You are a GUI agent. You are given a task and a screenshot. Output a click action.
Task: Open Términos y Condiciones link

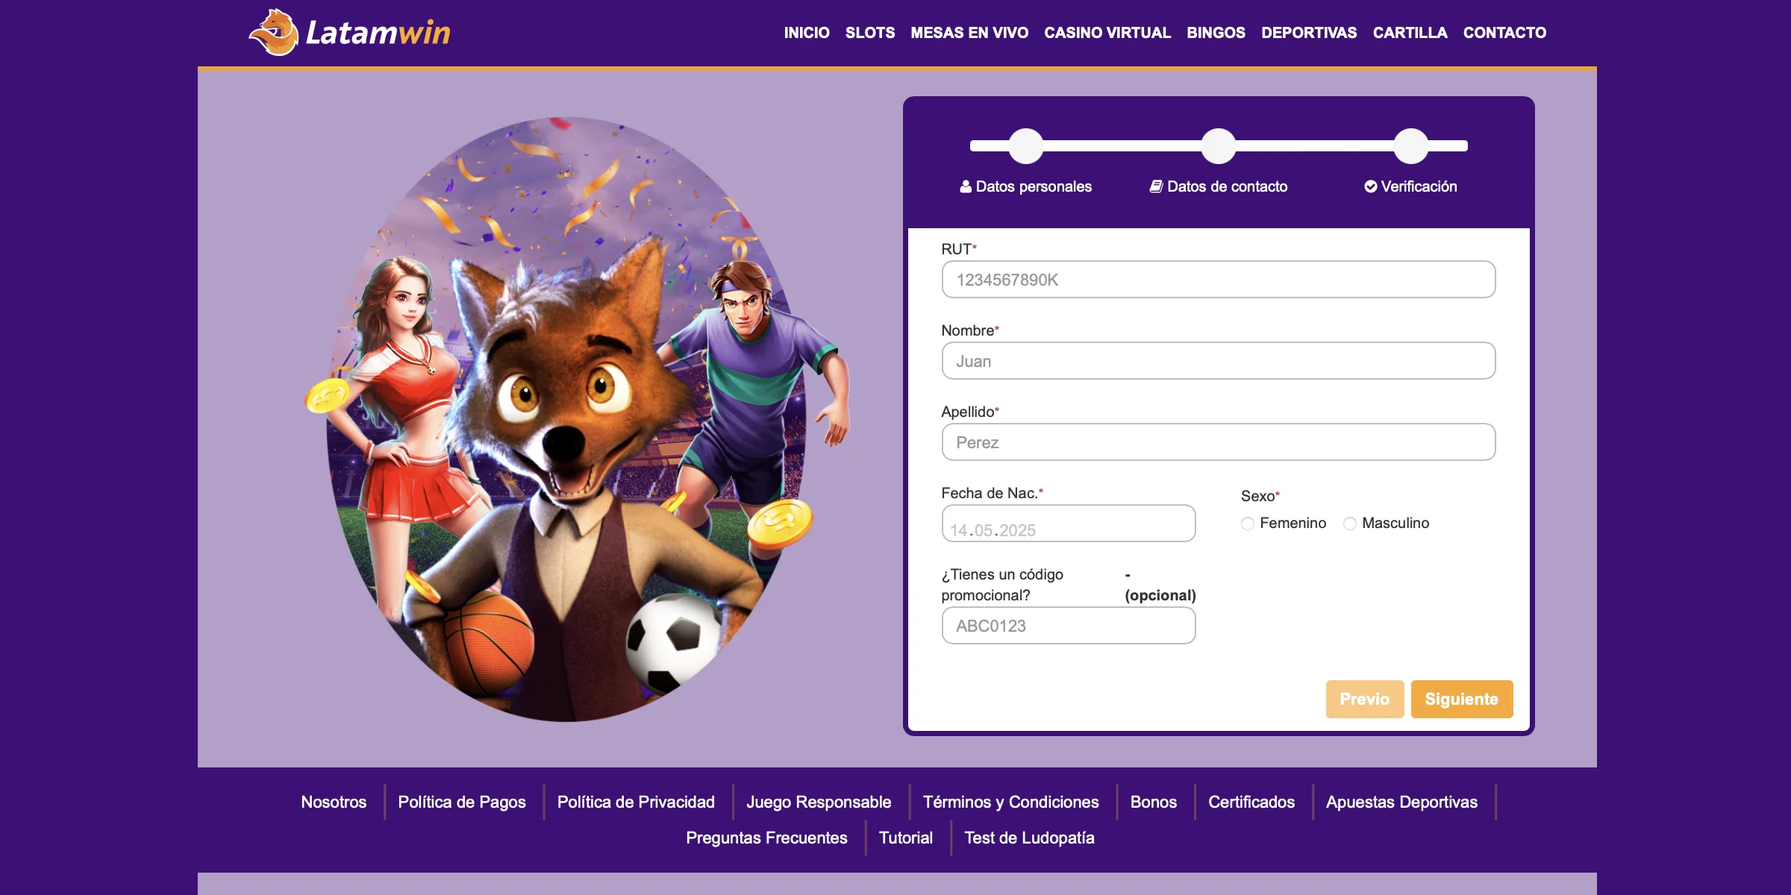tap(1011, 802)
